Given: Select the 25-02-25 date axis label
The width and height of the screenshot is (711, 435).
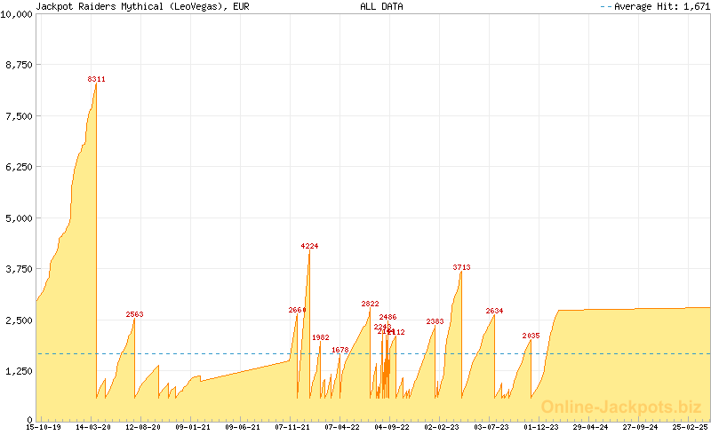Looking at the screenshot, I should pos(691,427).
